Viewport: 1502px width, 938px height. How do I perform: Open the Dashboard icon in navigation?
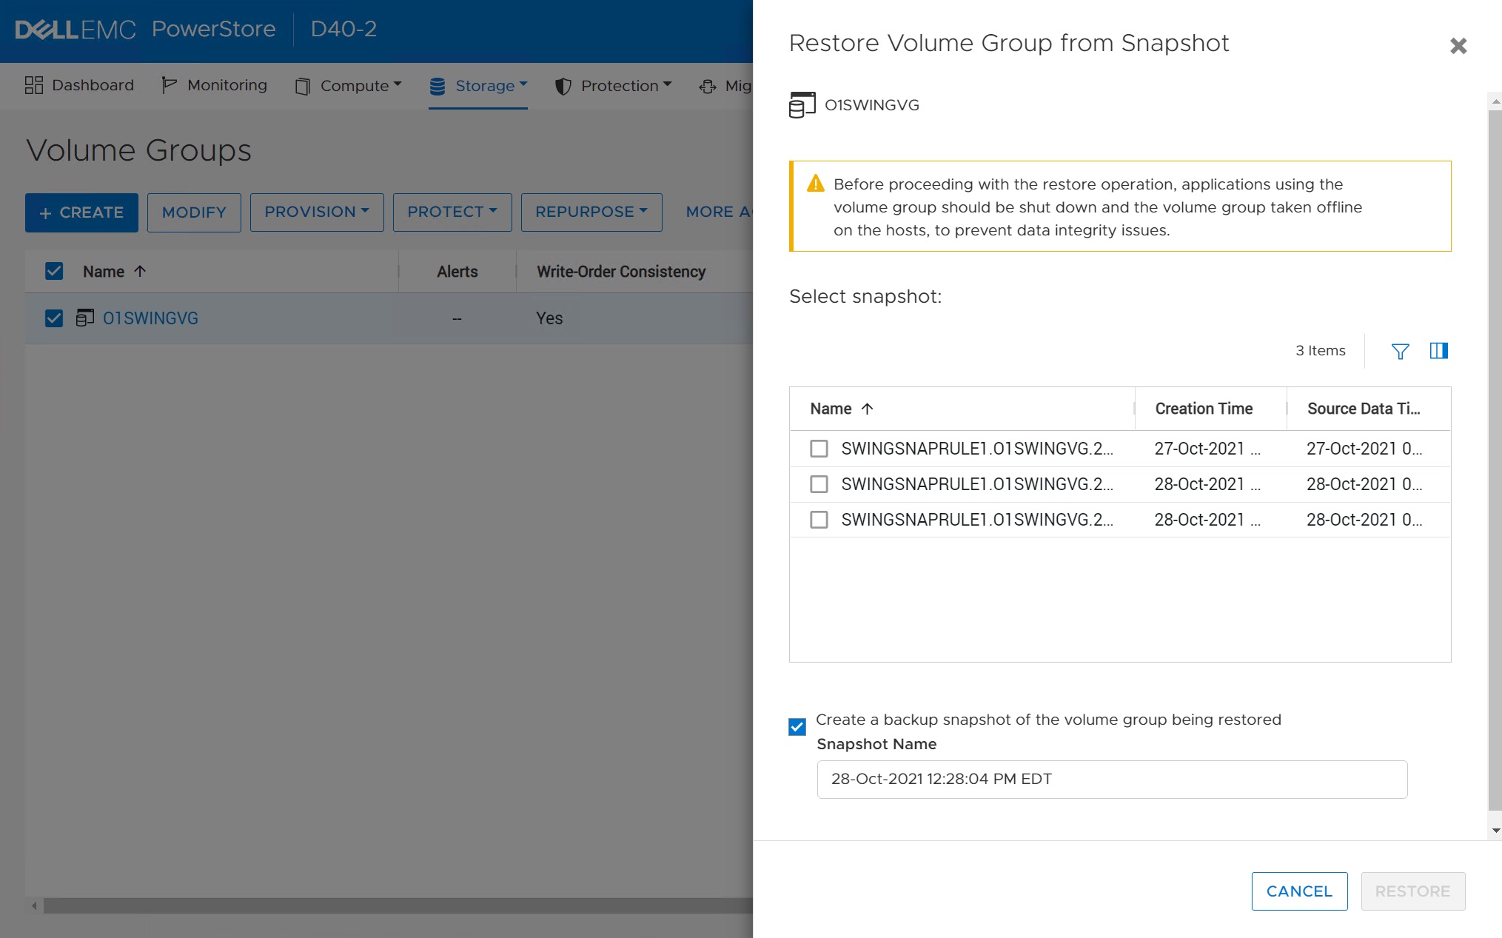(x=33, y=84)
